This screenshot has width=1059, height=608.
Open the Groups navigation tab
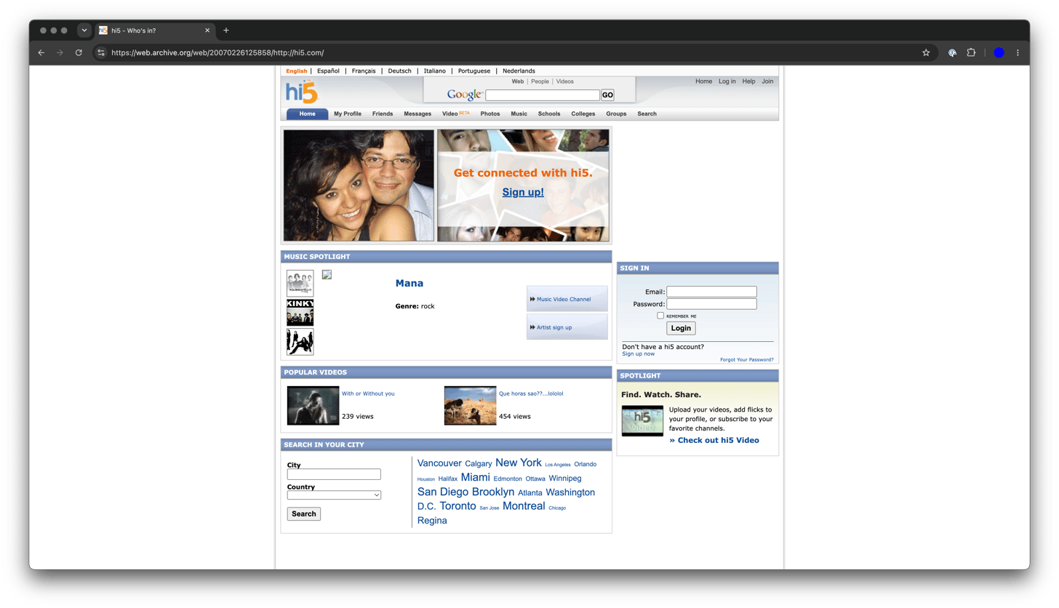616,114
